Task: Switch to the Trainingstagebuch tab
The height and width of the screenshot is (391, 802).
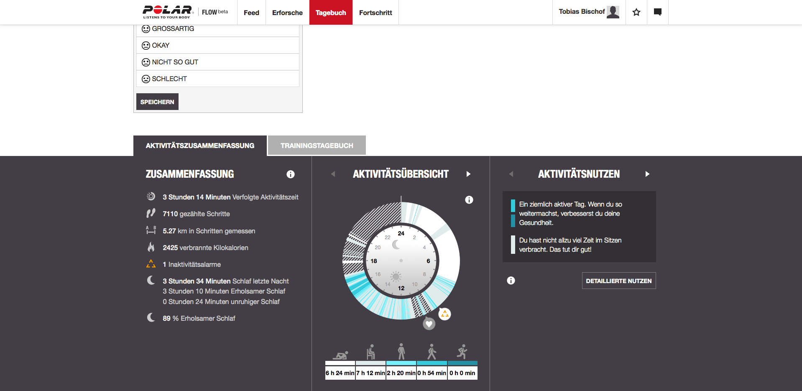Action: click(317, 146)
